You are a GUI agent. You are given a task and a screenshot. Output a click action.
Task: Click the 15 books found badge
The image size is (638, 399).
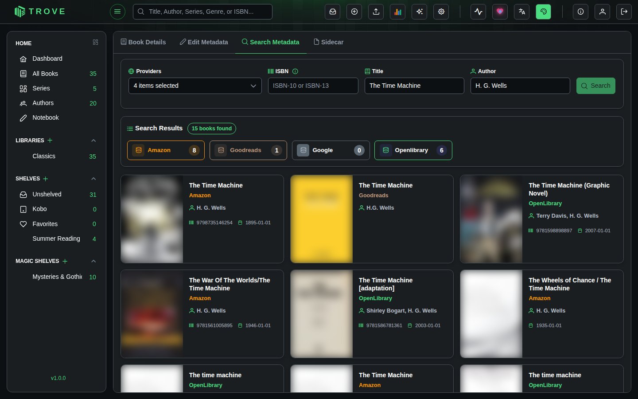pyautogui.click(x=212, y=129)
